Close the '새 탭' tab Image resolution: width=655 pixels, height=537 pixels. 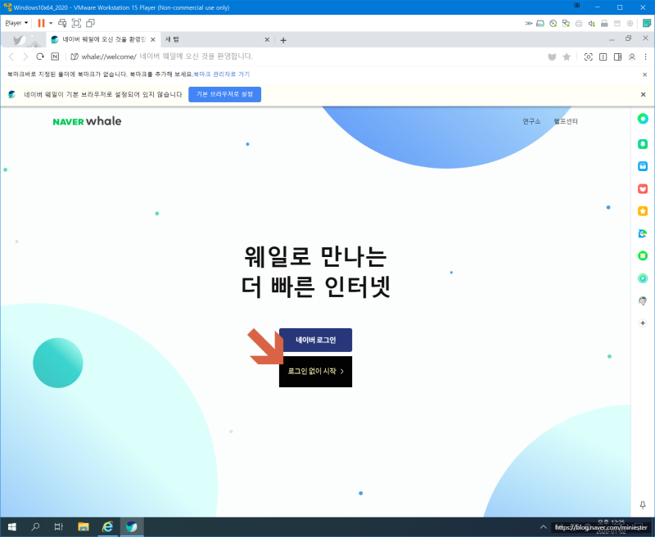(268, 39)
